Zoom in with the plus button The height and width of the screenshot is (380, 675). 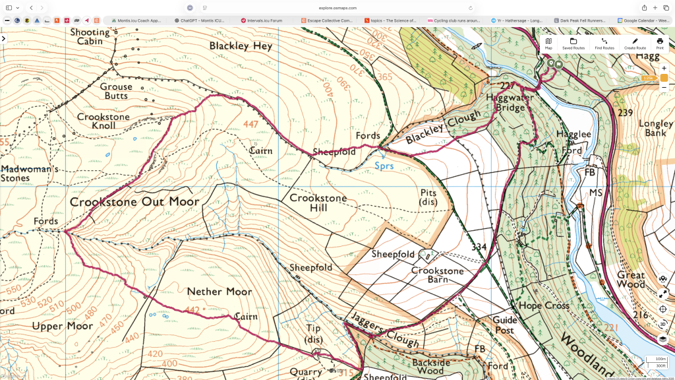coord(664,69)
